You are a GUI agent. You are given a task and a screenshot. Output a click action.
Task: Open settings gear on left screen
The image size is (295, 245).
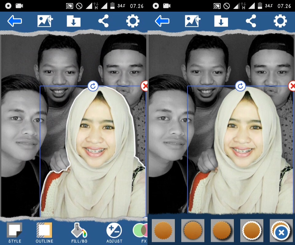coord(133,21)
